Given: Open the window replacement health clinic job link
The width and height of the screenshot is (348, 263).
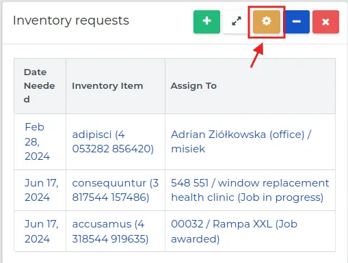Looking at the screenshot, I should [250, 190].
